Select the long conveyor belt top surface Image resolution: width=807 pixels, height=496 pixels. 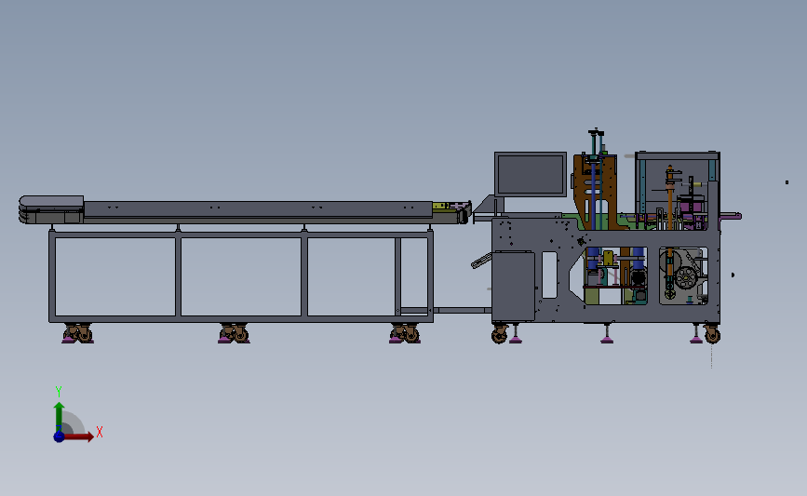pos(258,208)
